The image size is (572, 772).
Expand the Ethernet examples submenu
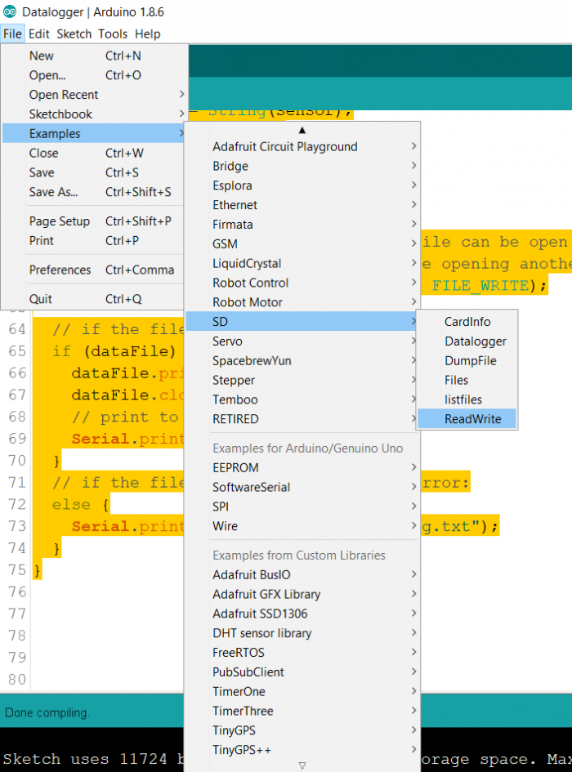click(302, 205)
